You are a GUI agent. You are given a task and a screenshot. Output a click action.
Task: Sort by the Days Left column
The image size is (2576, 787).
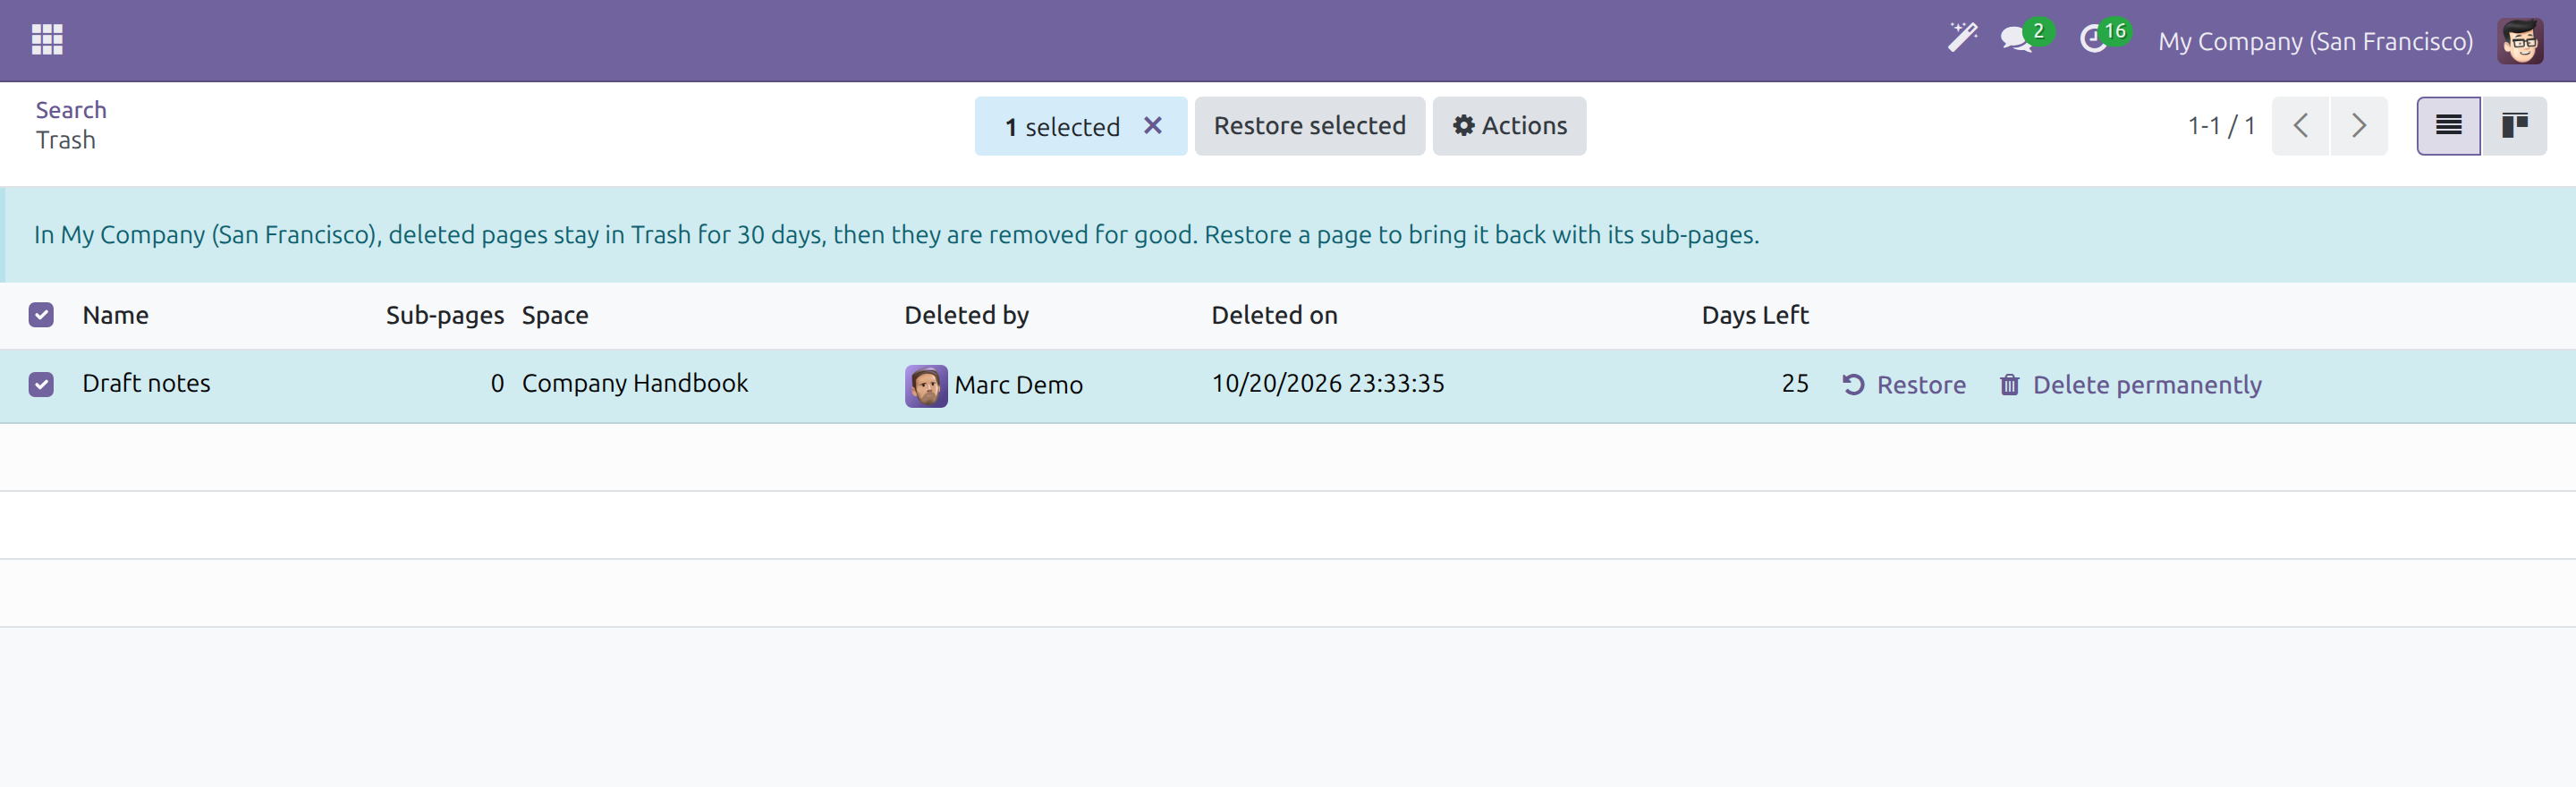click(x=1755, y=315)
